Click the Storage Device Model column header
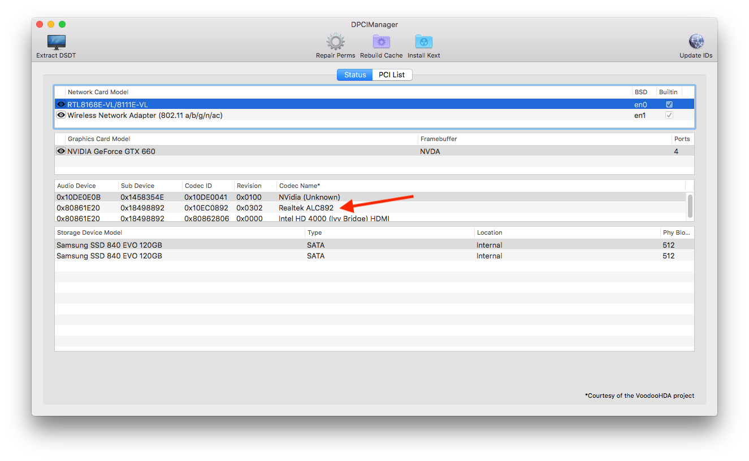 180,232
